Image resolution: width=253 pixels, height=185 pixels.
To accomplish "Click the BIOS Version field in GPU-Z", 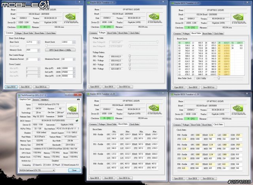I will pyautogui.click(x=53, y=121).
